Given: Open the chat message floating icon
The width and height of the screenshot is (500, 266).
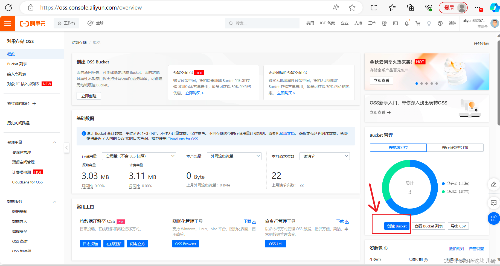Looking at the screenshot, I should (493, 203).
